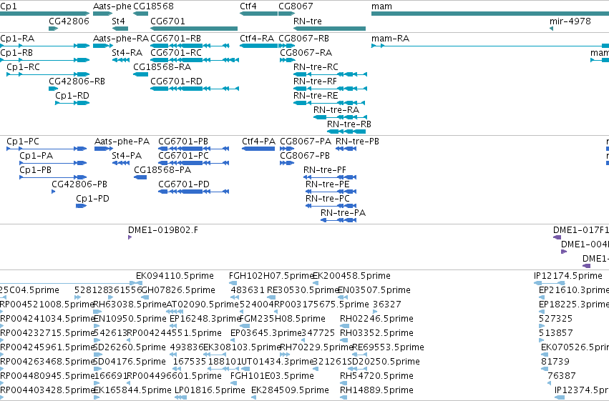The height and width of the screenshot is (401, 609).
Task: Click the EK284509.5prime EST
Action: pyautogui.click(x=253, y=397)
